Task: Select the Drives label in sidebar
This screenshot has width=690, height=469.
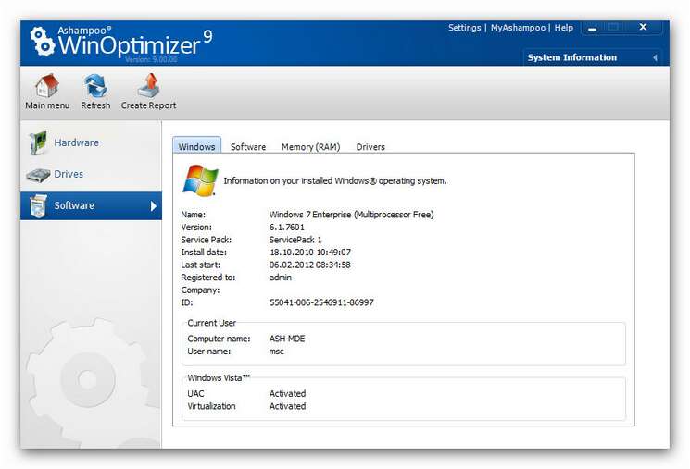Action: coord(69,174)
